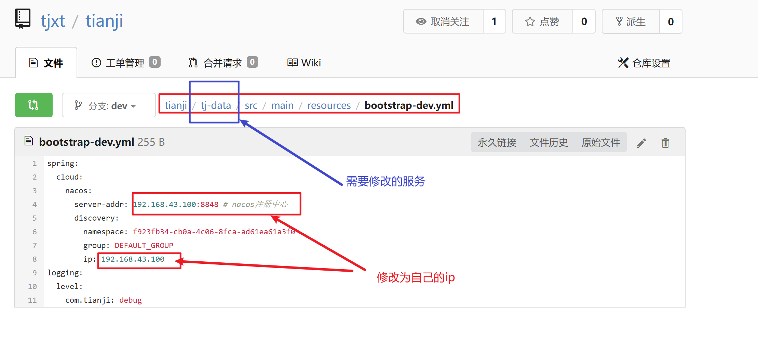
Task: Click the 取消关注 unwatch button
Action: click(443, 22)
